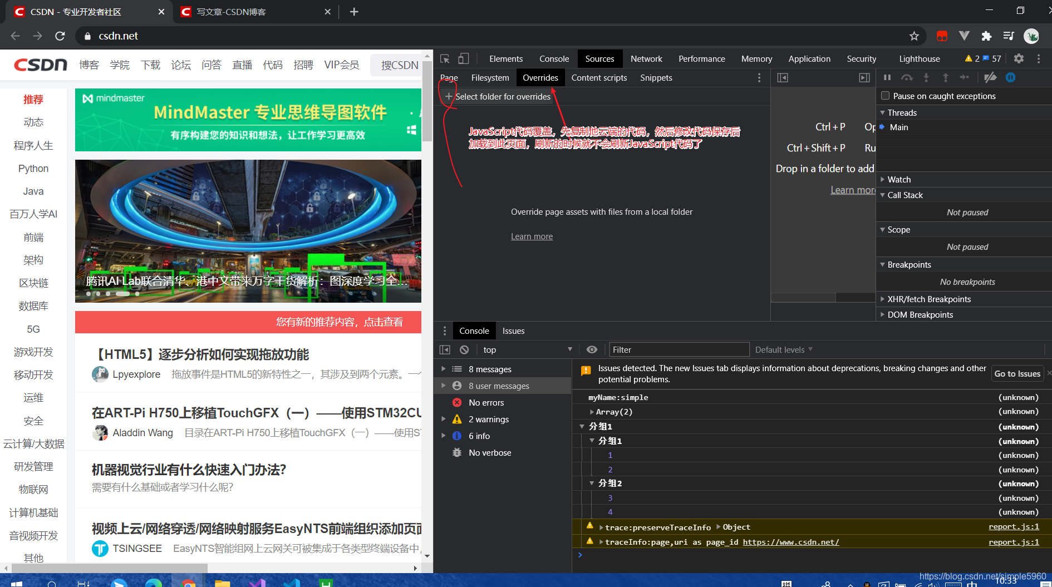The image size is (1052, 587).
Task: Switch to the Network panel
Action: 646,58
